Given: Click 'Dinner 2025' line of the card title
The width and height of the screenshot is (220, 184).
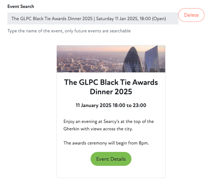Looking at the screenshot, I should tap(111, 92).
